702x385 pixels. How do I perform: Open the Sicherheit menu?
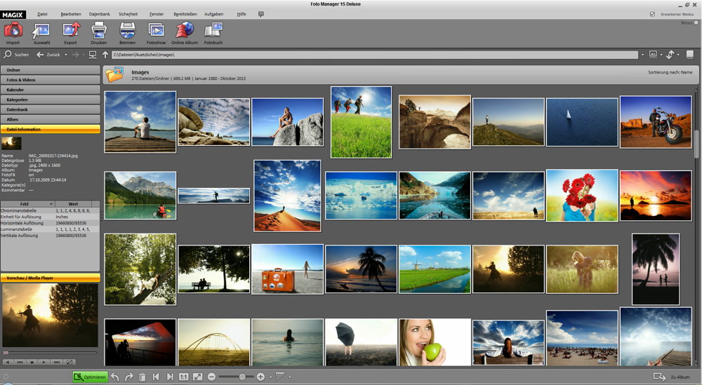(128, 14)
